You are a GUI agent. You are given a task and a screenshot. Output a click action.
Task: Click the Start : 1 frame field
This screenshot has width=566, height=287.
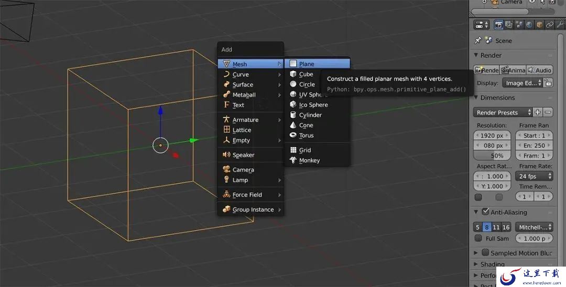point(534,136)
